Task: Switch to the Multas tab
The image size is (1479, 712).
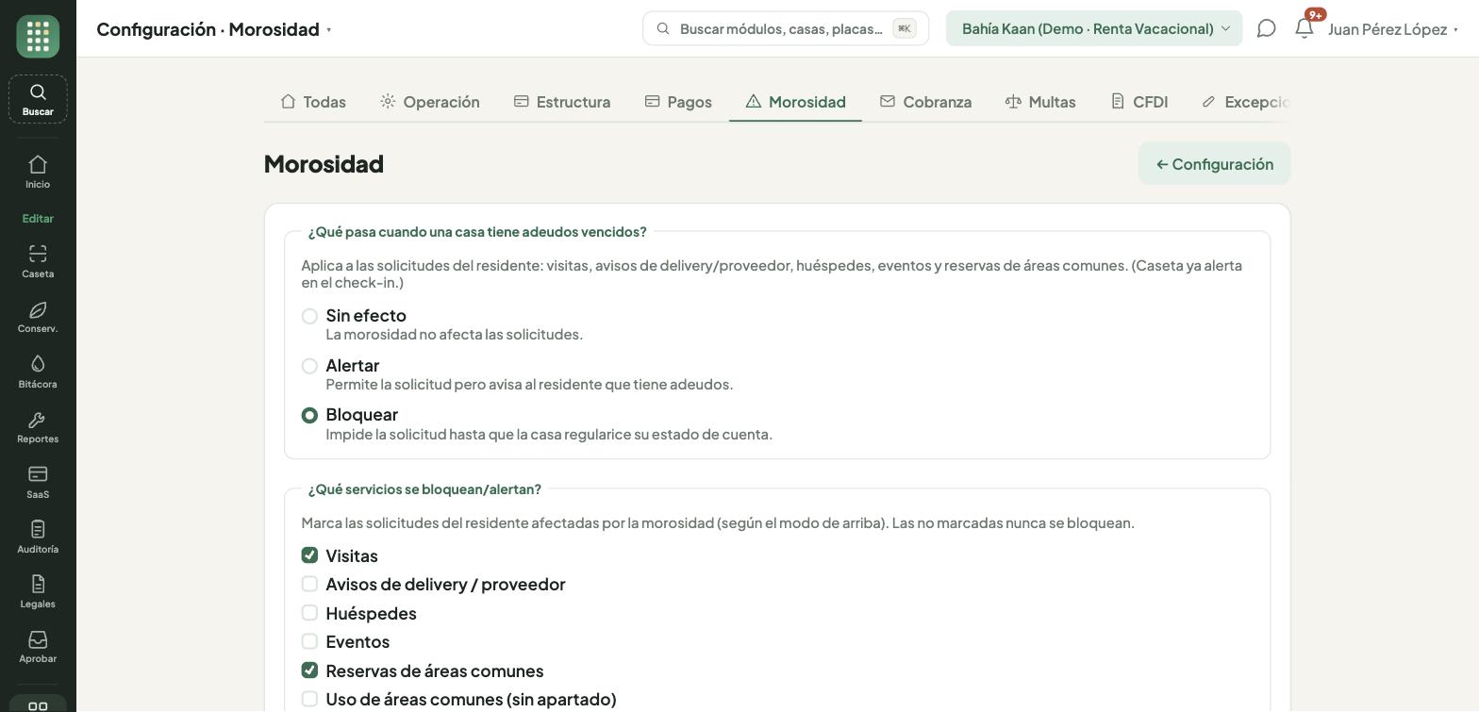Action: [x=1040, y=102]
